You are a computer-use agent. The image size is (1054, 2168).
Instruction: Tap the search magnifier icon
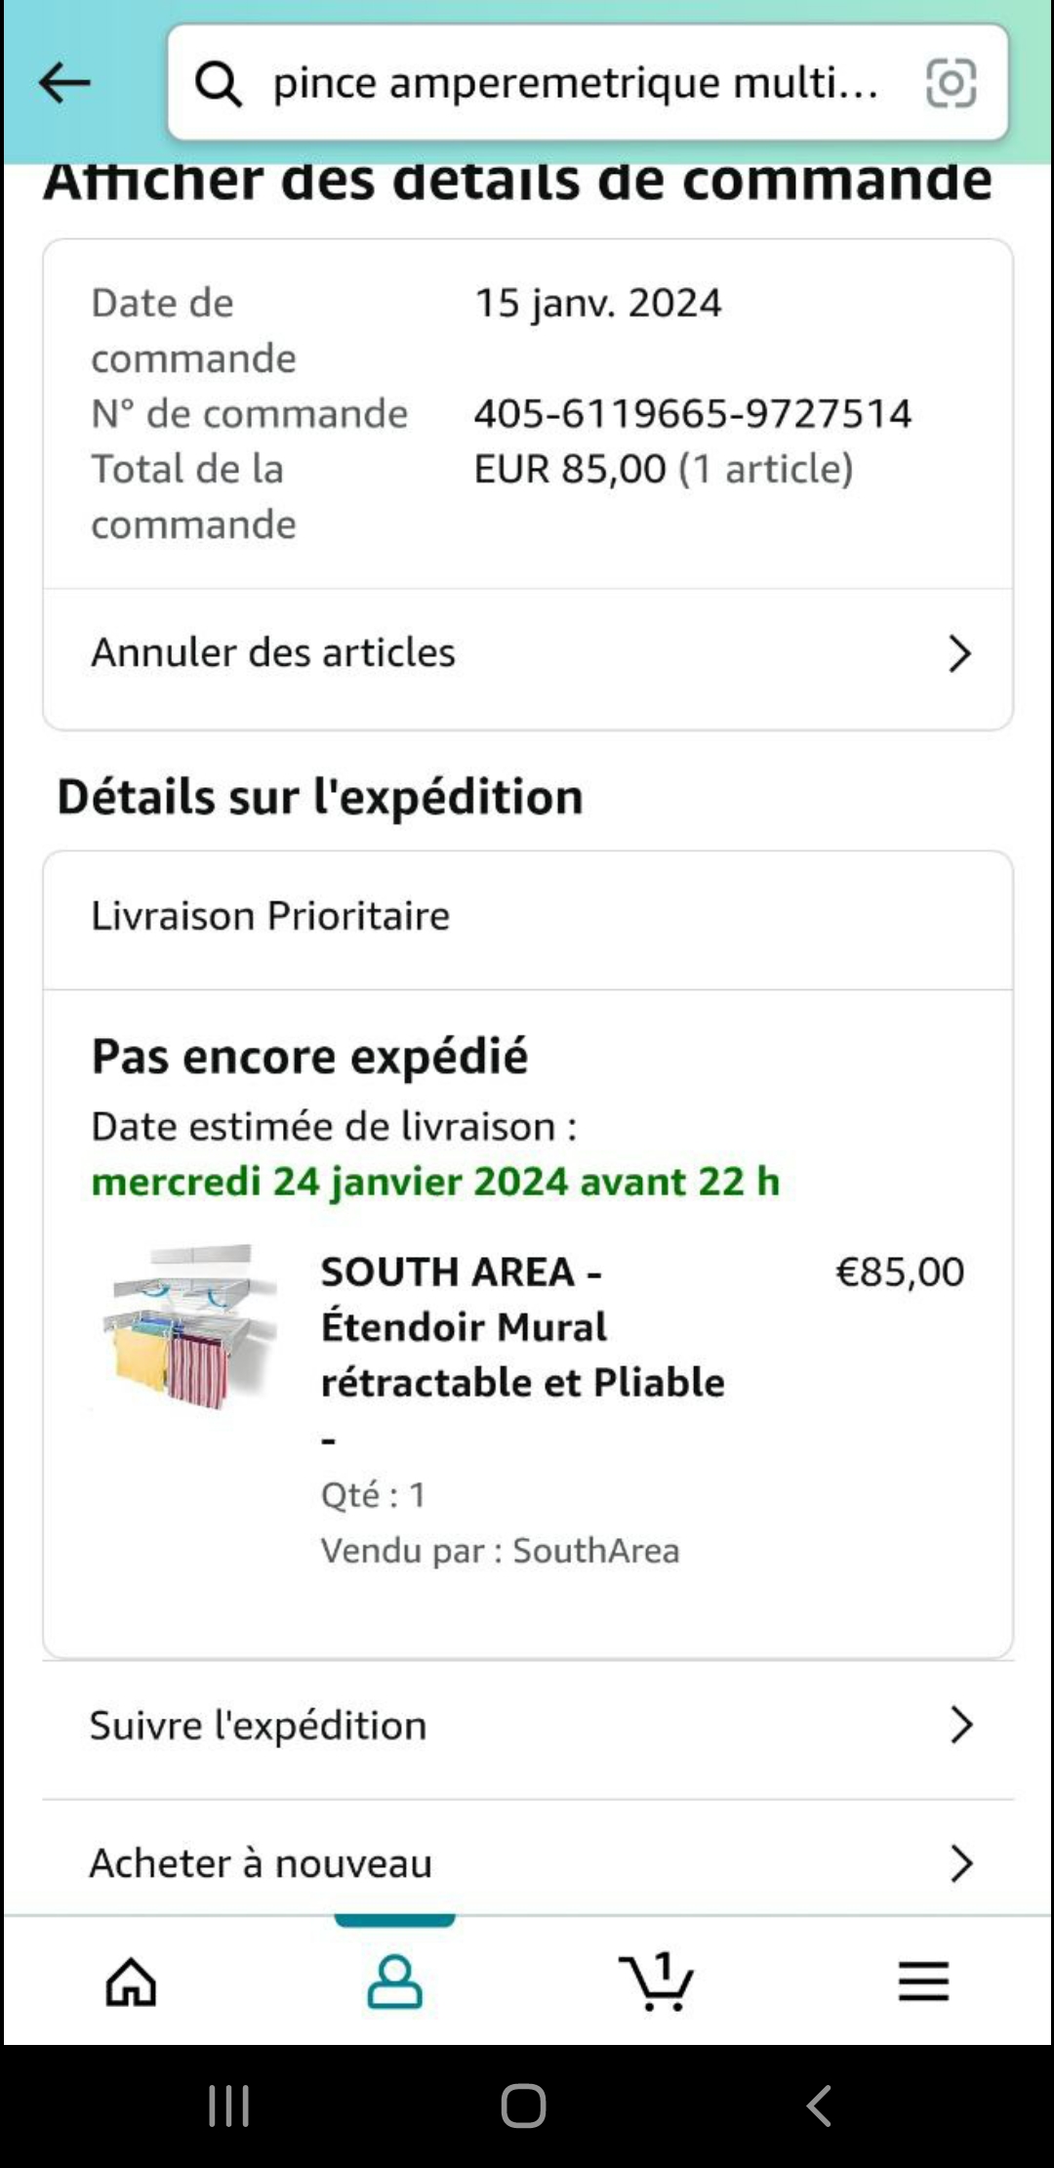(x=218, y=83)
